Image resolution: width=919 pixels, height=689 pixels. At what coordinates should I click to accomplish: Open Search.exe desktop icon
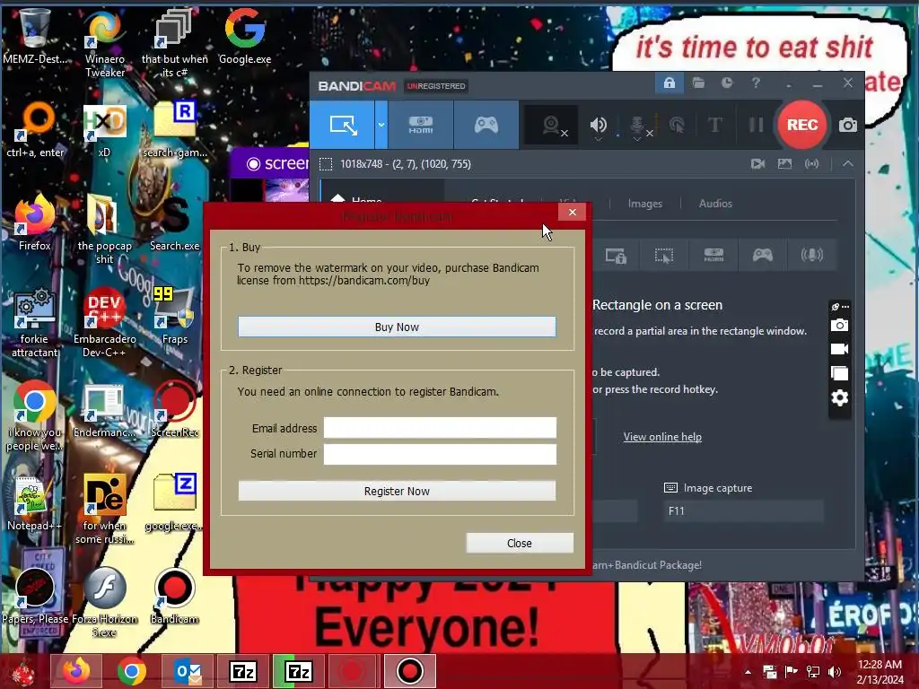[x=174, y=222]
